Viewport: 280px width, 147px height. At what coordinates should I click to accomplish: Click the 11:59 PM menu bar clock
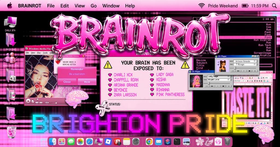point(260,6)
